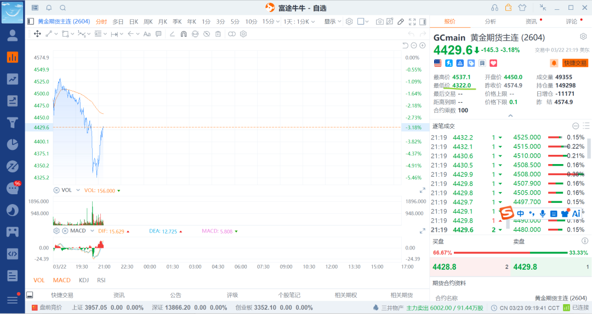This screenshot has height=314, width=592.
Task: Switch to the 资讯 tab in right panel
Action: 531,21
